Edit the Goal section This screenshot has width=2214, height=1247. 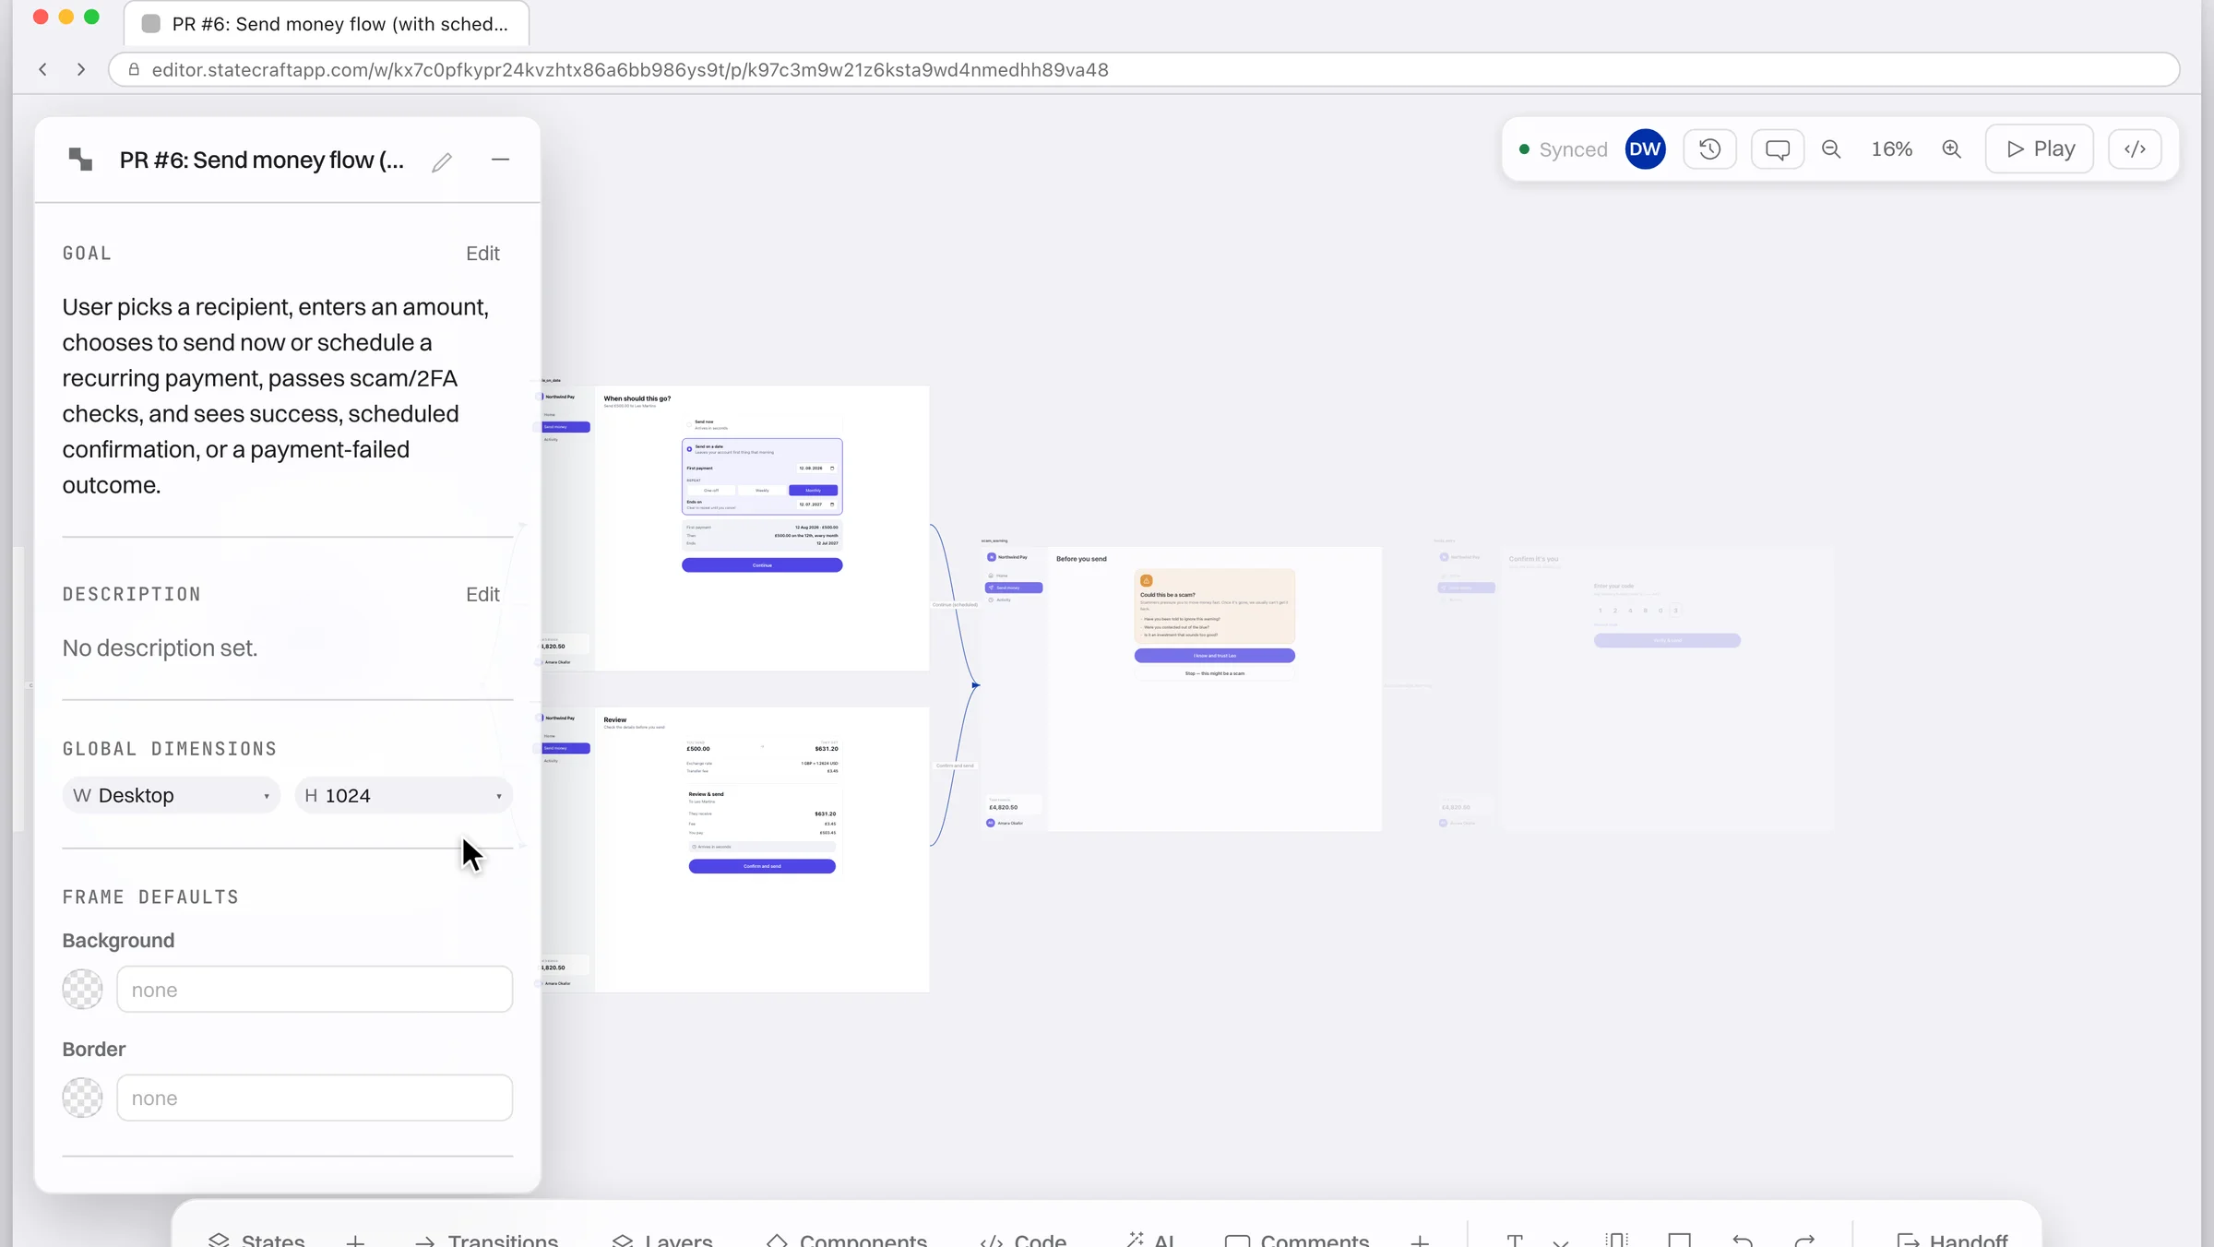[482, 254]
